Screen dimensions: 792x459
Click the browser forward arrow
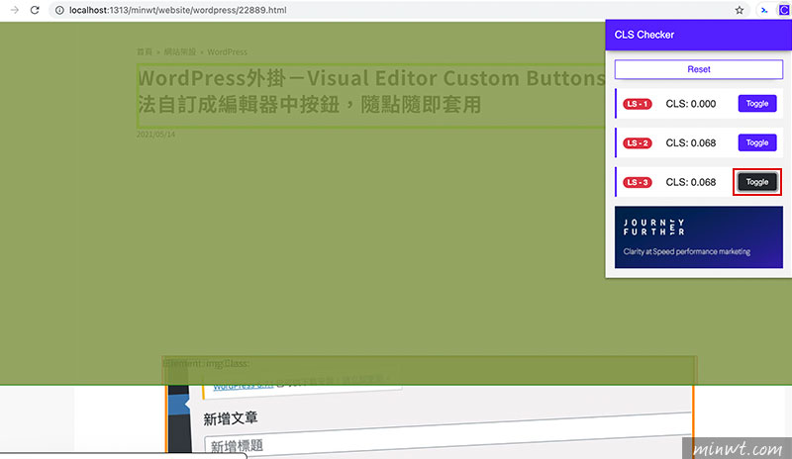click(14, 10)
